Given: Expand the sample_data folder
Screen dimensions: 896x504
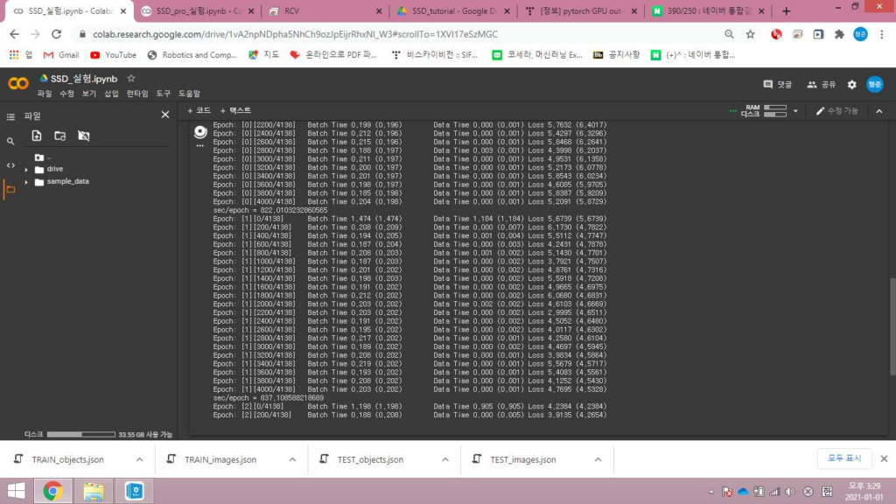Looking at the screenshot, I should point(27,181).
